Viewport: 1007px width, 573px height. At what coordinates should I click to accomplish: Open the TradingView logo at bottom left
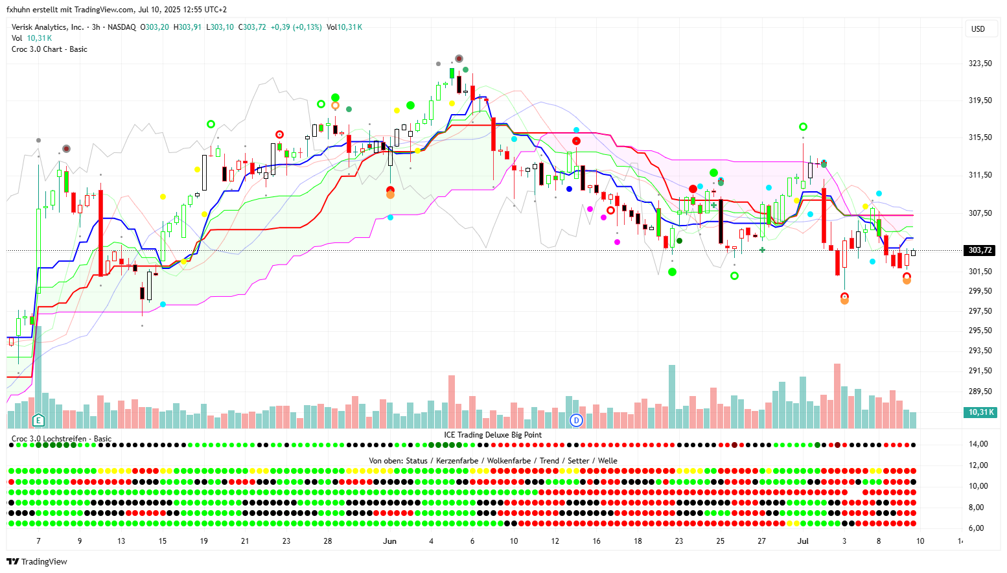point(38,561)
